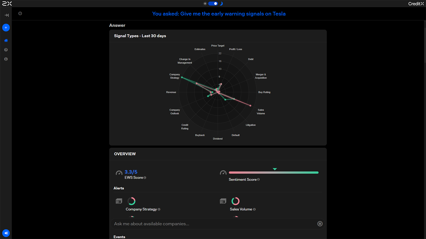Open the Sentiment Score info tooltip icon
Viewport: 426px width, 239px height.
(x=258, y=179)
